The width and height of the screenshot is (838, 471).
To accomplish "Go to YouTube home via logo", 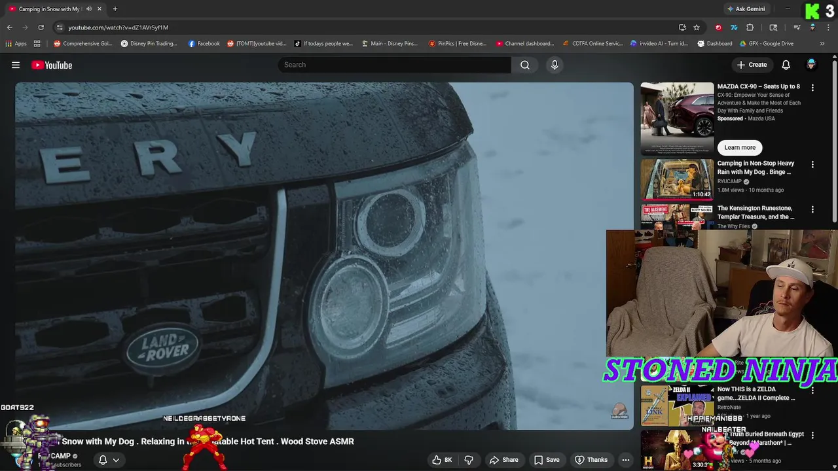I will (52, 65).
